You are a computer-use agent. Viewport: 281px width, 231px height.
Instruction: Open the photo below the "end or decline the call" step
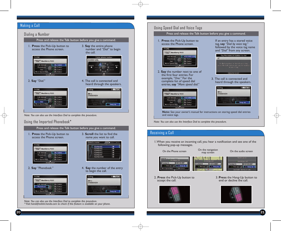(x=236, y=194)
